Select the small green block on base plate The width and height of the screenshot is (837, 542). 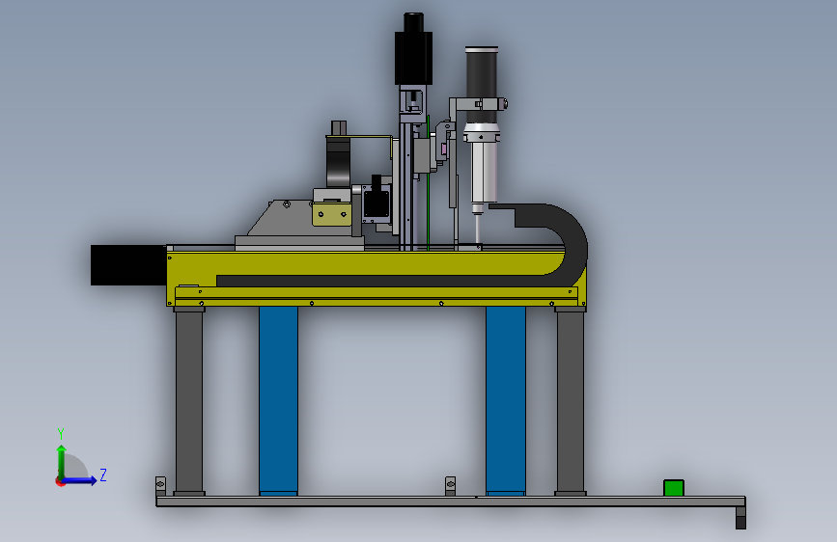coord(674,488)
